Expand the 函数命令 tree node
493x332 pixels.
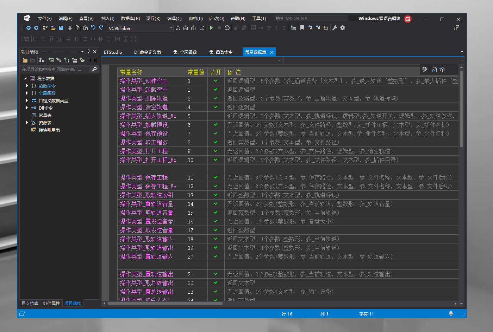click(27, 86)
